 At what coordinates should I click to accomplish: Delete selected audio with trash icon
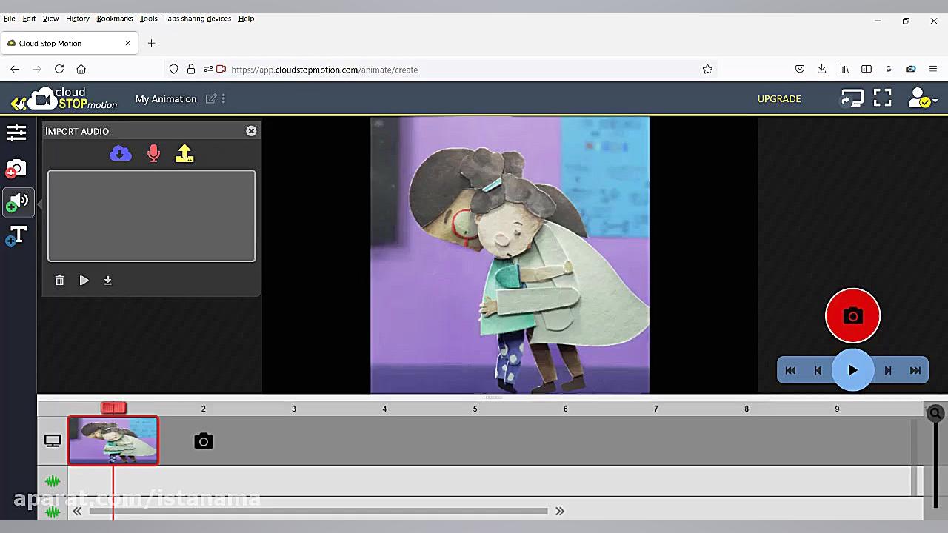(x=59, y=281)
